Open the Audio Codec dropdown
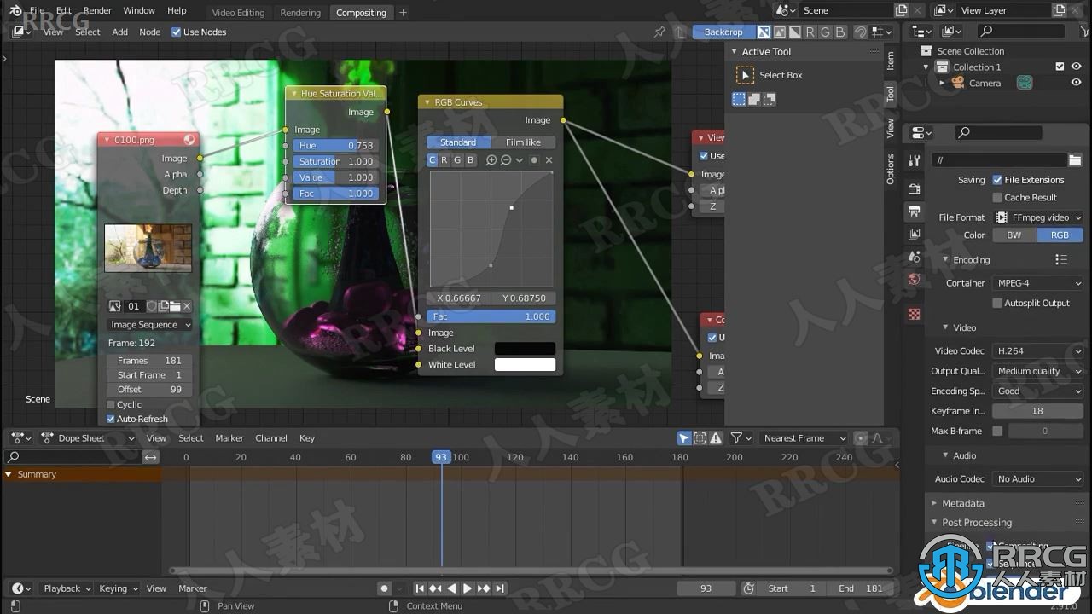This screenshot has height=614, width=1092. point(1038,478)
